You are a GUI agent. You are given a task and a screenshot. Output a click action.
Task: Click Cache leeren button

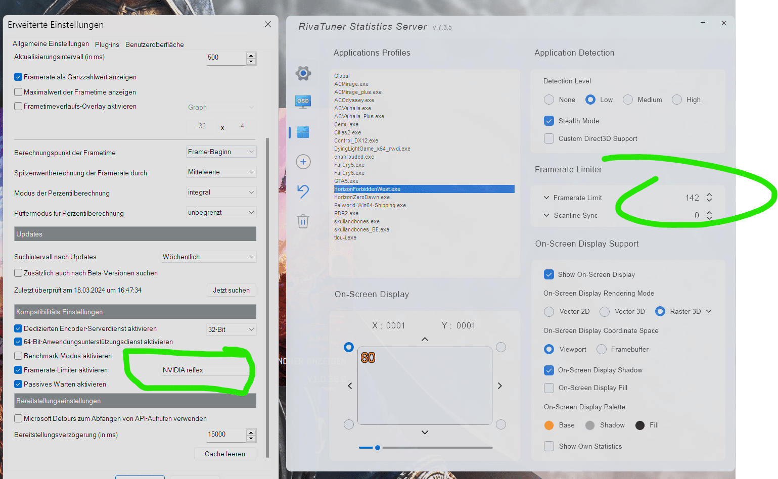(x=225, y=454)
